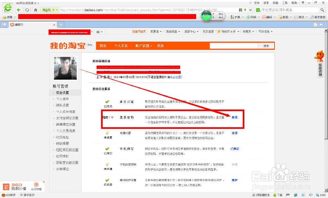Open 浏览器医生 browser doctor in status bar

pos(261,195)
